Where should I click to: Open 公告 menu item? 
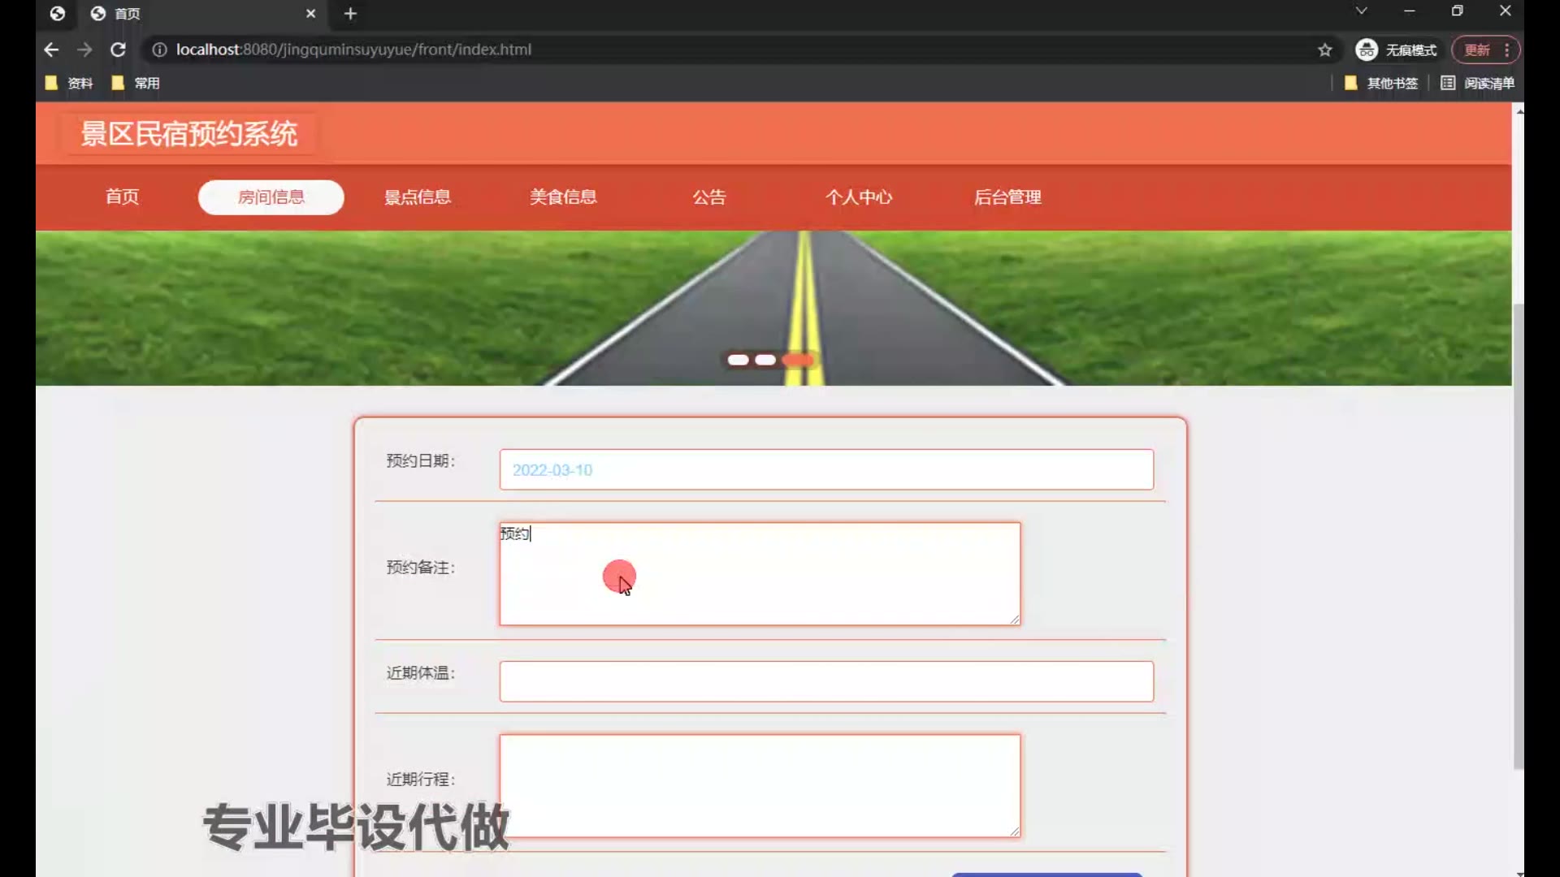coord(709,197)
